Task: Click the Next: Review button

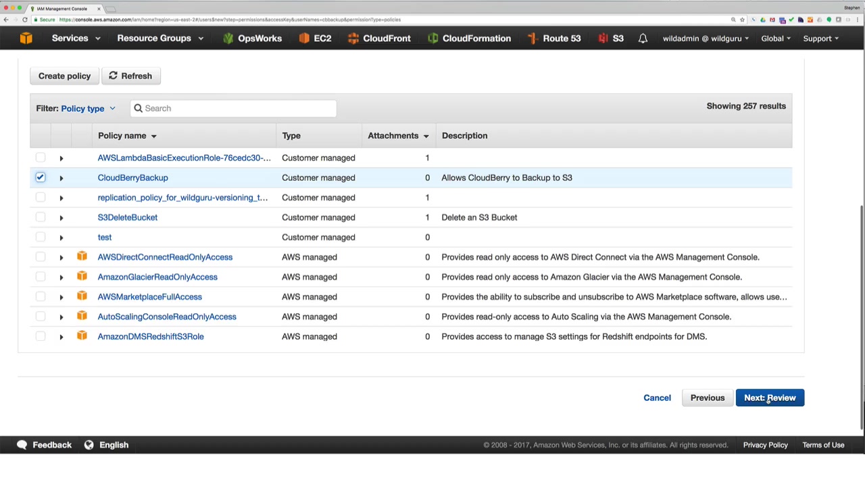Action: coord(770,398)
